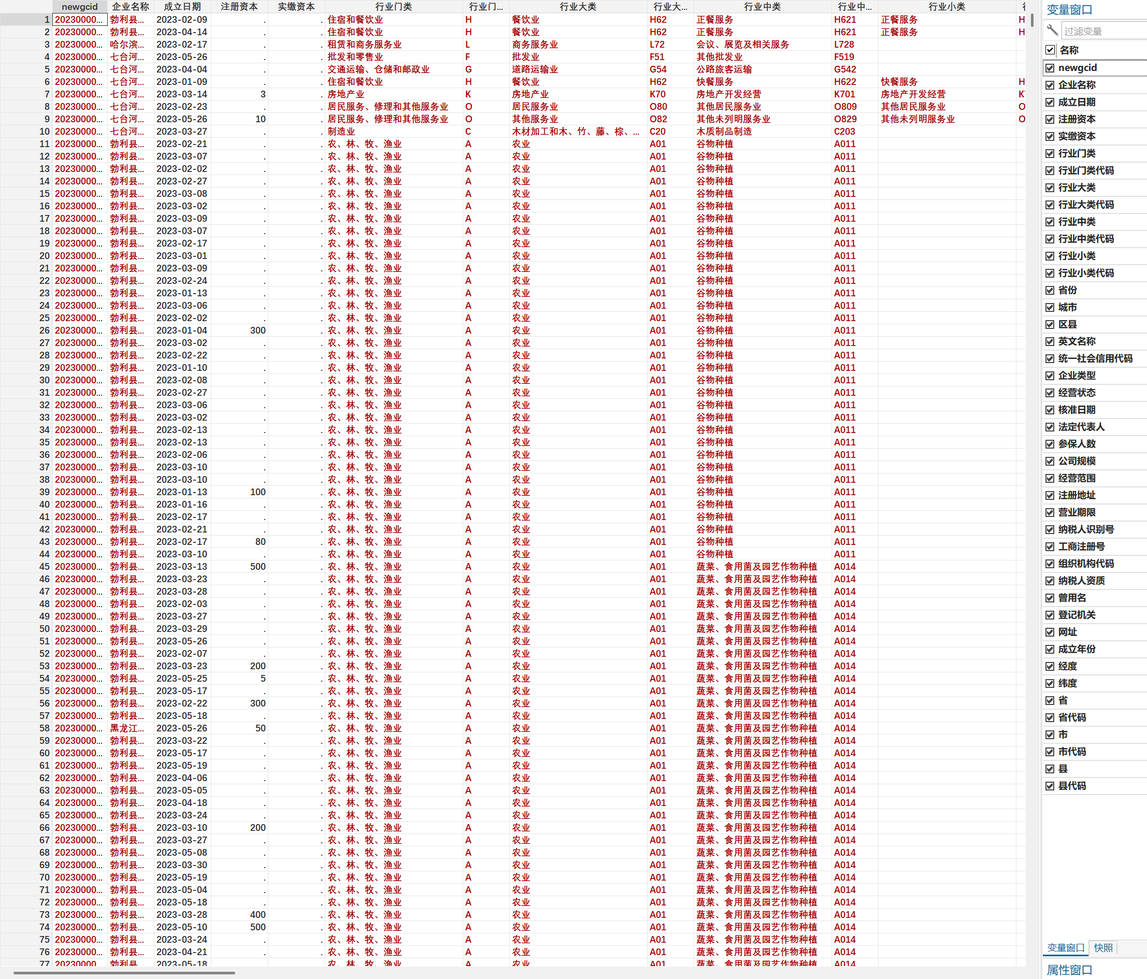Switch to the 变量窗口 bottom tab
1147x979 pixels.
tap(1065, 947)
